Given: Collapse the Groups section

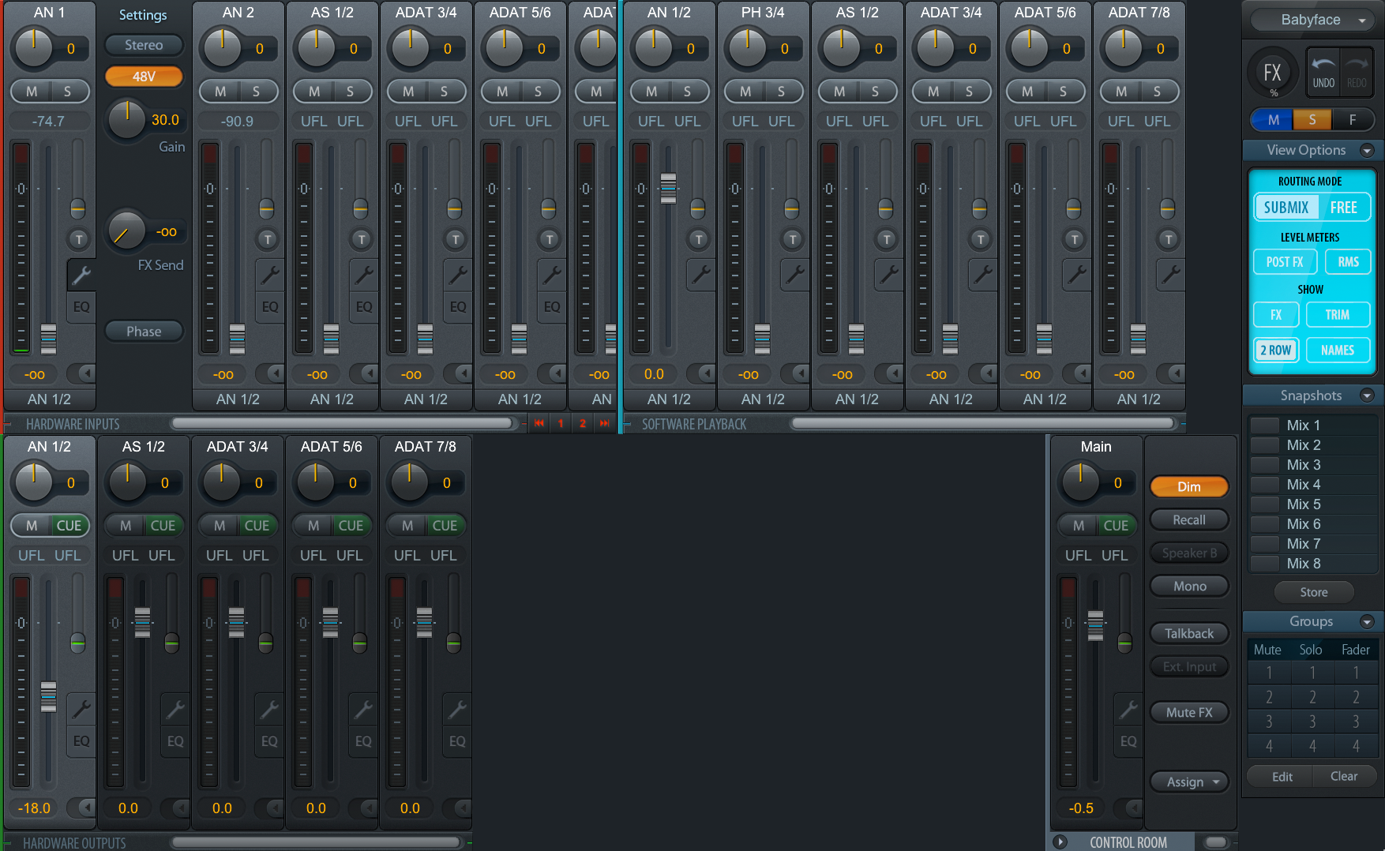Looking at the screenshot, I should coord(1367,622).
